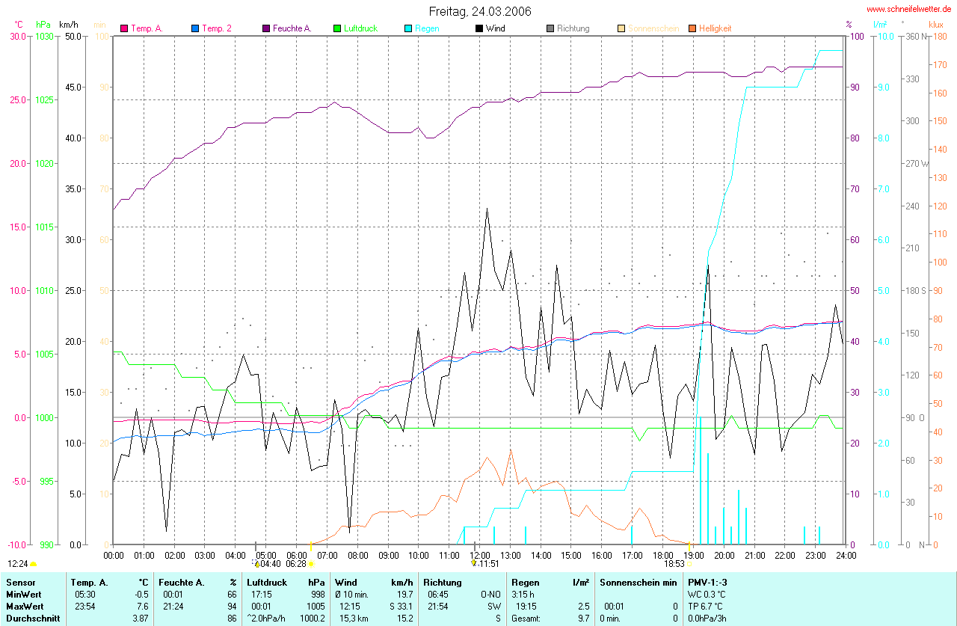
Task: Click the black Wind legend swatch
Action: (x=479, y=28)
